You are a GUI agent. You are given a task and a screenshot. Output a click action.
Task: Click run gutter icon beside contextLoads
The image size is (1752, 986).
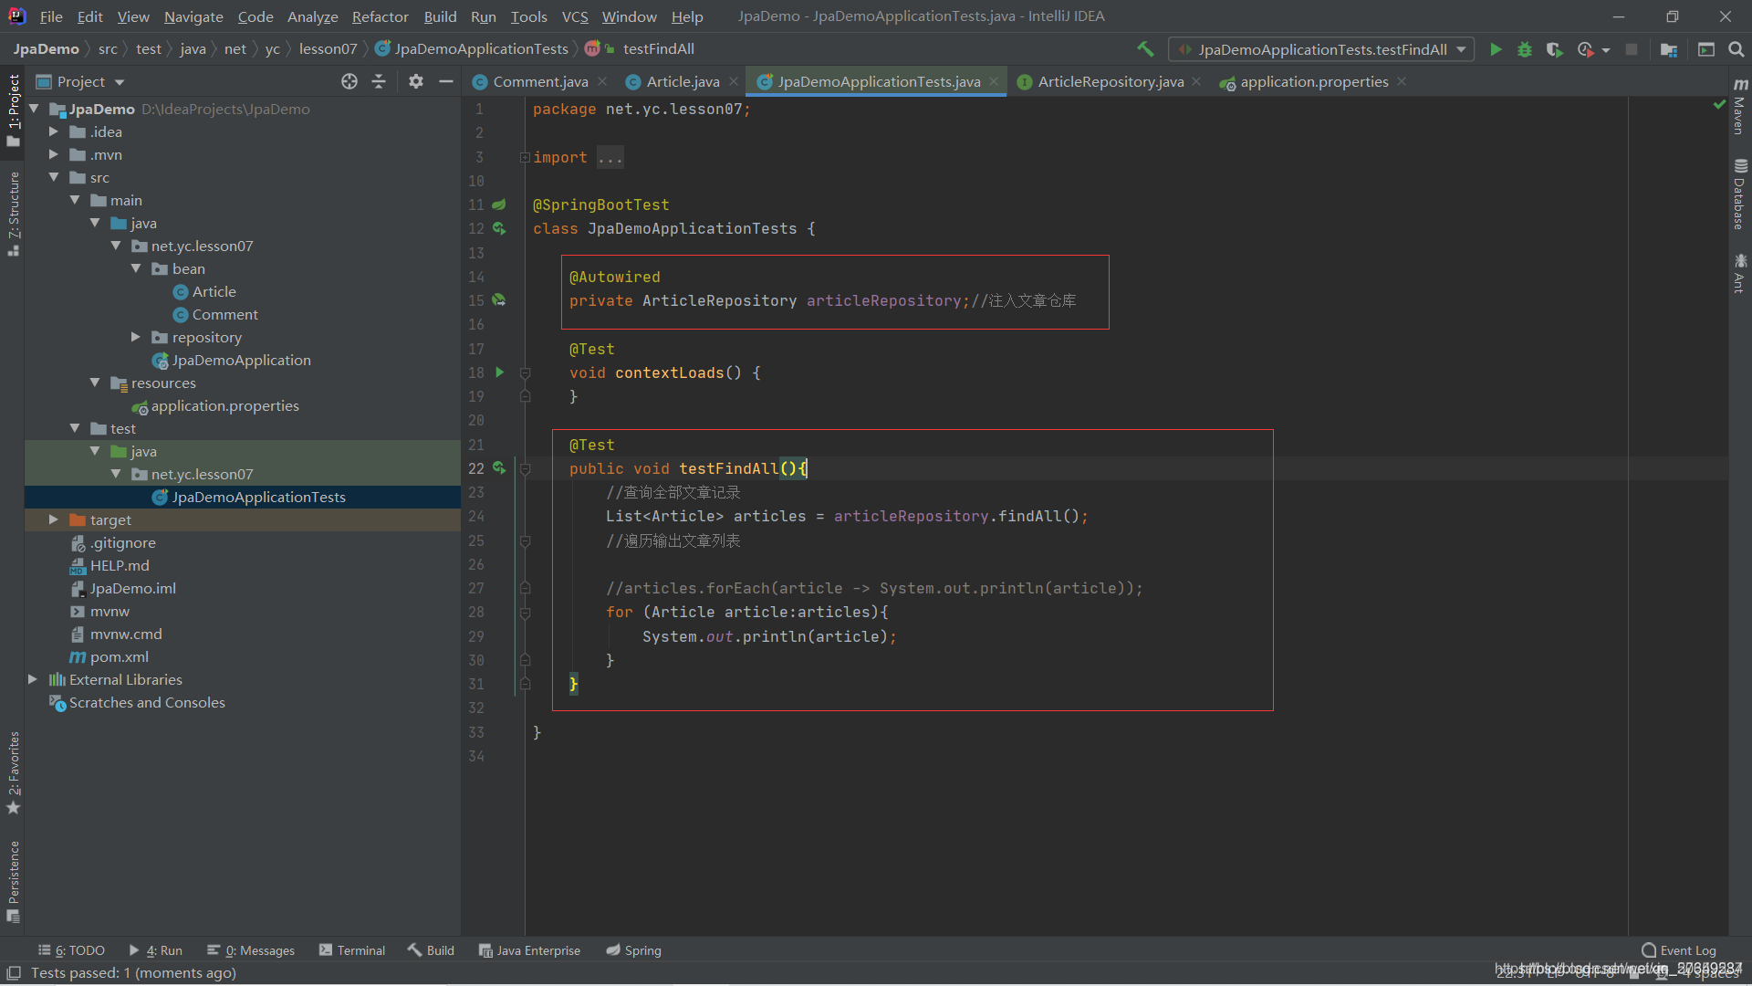pyautogui.click(x=499, y=372)
